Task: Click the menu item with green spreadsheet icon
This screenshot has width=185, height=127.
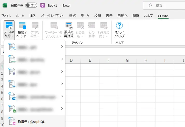Action: coord(34,109)
